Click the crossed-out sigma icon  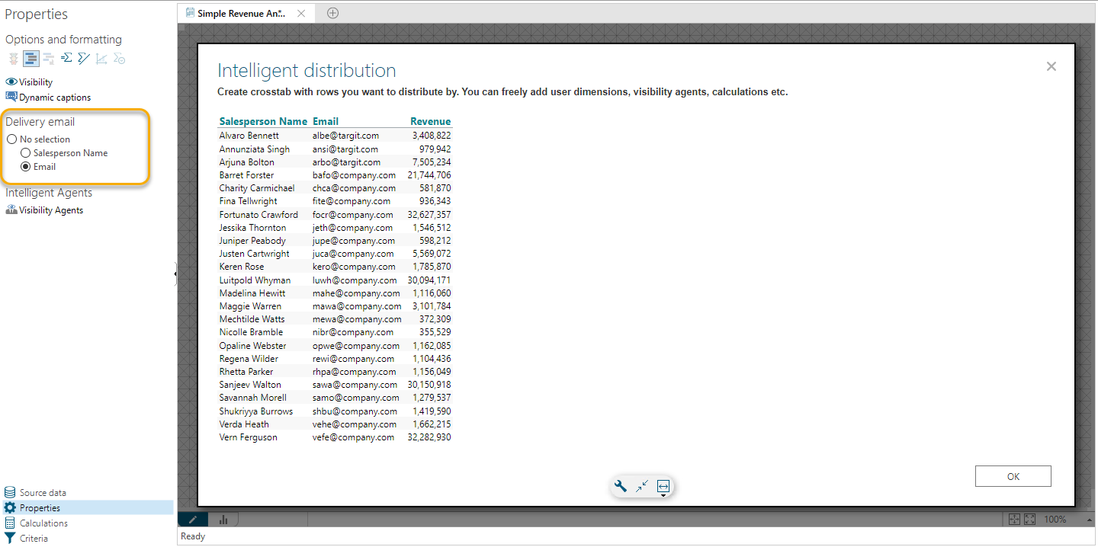point(84,59)
